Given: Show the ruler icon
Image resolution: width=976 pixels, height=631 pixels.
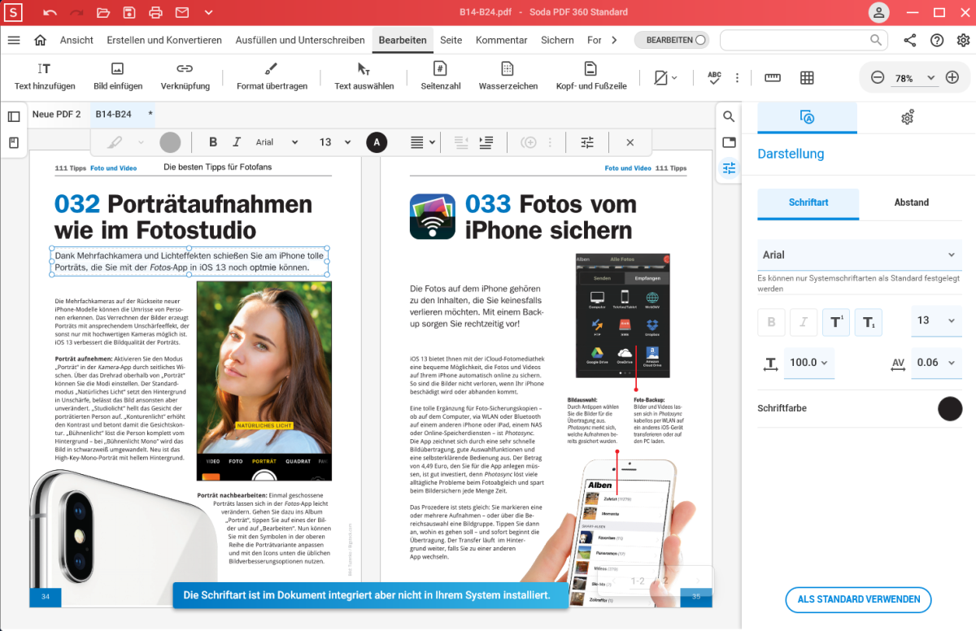Looking at the screenshot, I should (773, 77).
